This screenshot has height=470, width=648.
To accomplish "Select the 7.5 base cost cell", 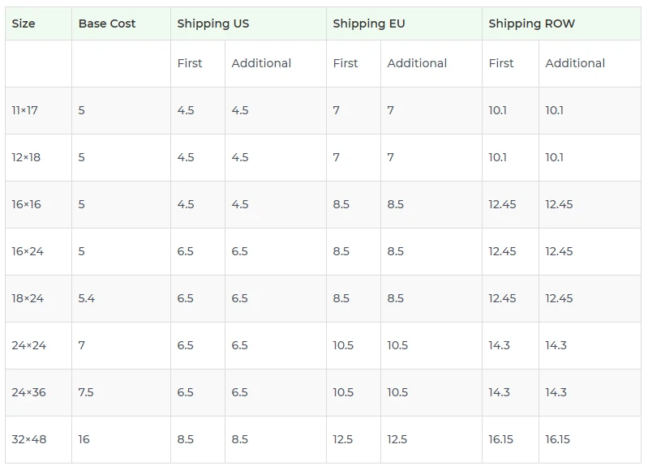I will [86, 392].
